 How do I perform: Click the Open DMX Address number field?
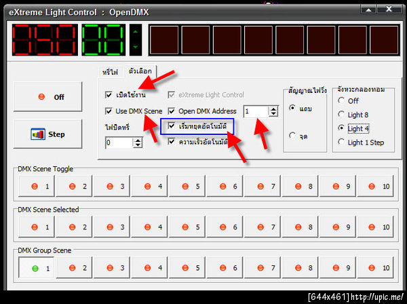(x=256, y=112)
